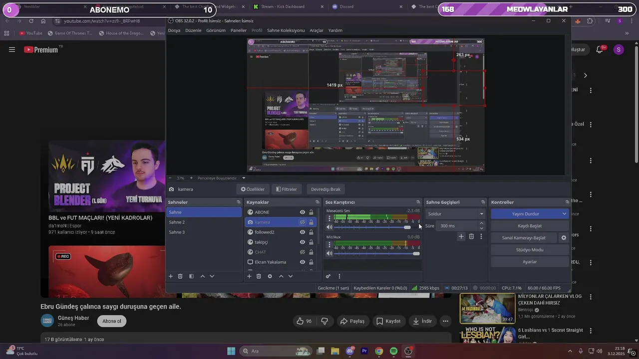Click Sanal Kamerayı Başlat button
This screenshot has width=639, height=359.
pyautogui.click(x=524, y=238)
